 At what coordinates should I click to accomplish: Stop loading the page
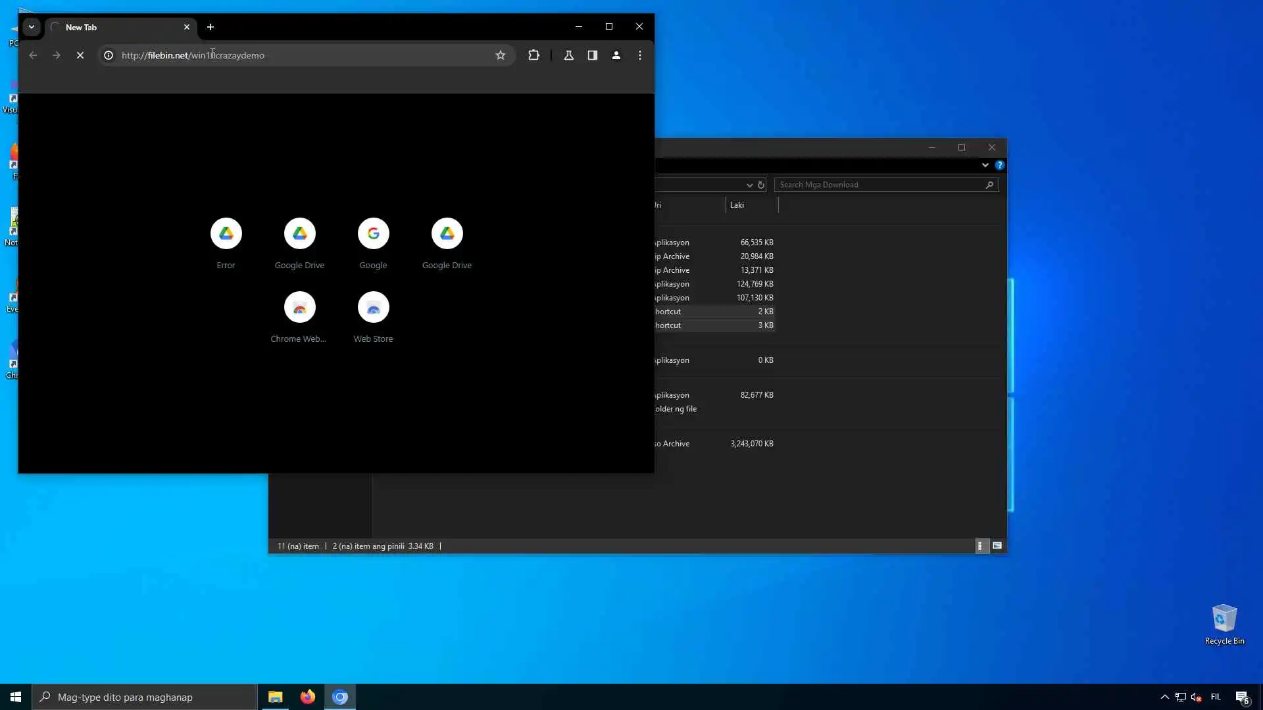[x=80, y=55]
